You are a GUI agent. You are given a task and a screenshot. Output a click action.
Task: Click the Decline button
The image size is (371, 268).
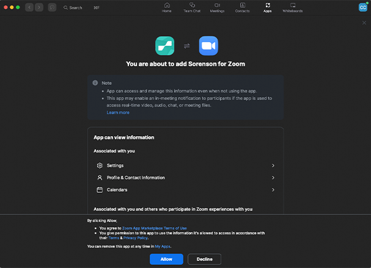[x=204, y=259]
